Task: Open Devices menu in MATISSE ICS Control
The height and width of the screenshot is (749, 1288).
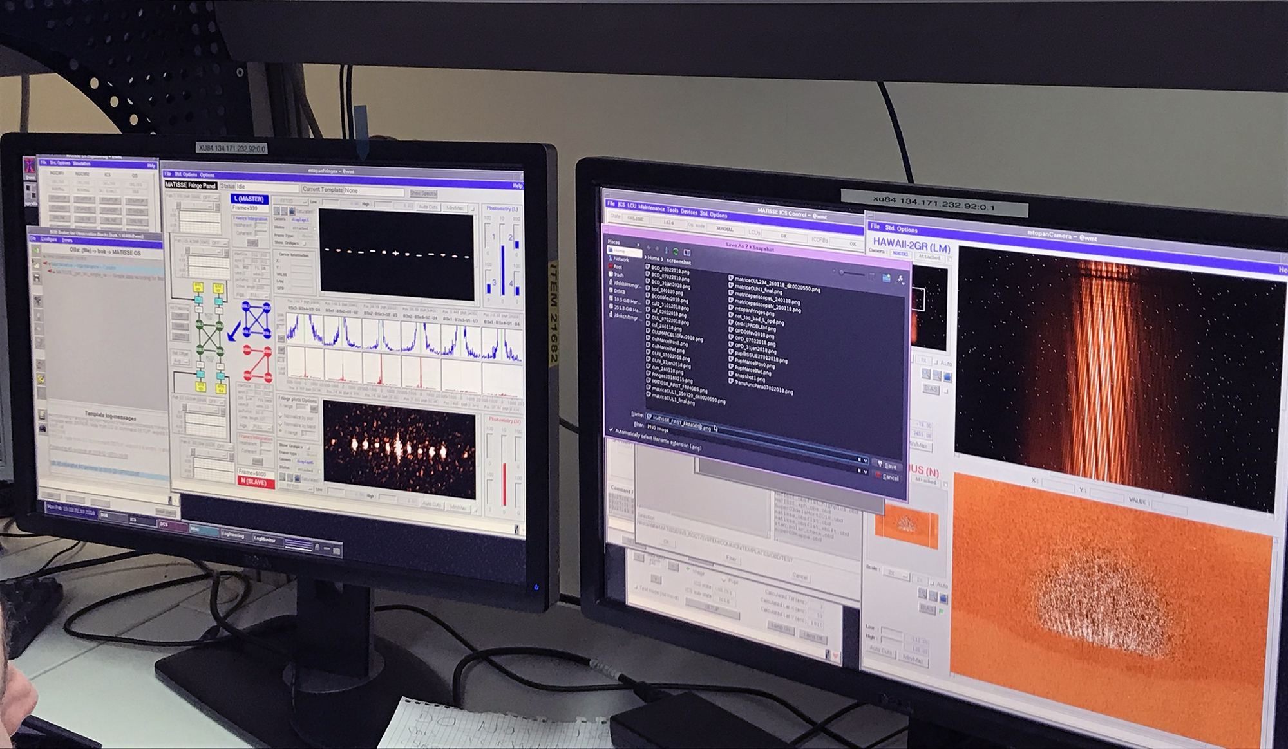Action: click(x=689, y=212)
